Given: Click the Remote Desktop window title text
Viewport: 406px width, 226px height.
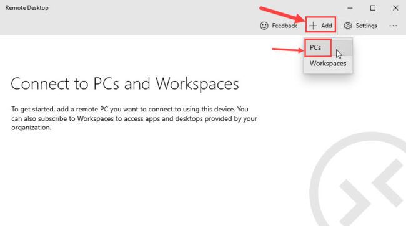Looking at the screenshot, I should (x=27, y=8).
